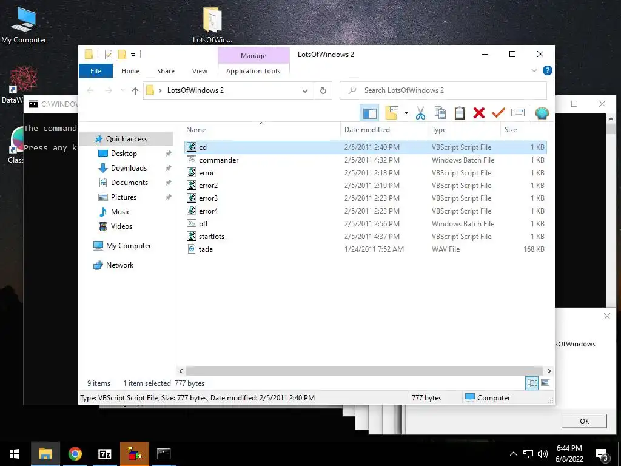Open the View ribbon tab
Image resolution: width=621 pixels, height=466 pixels.
click(200, 71)
